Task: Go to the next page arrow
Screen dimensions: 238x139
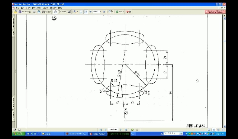Action: click(x=121, y=130)
